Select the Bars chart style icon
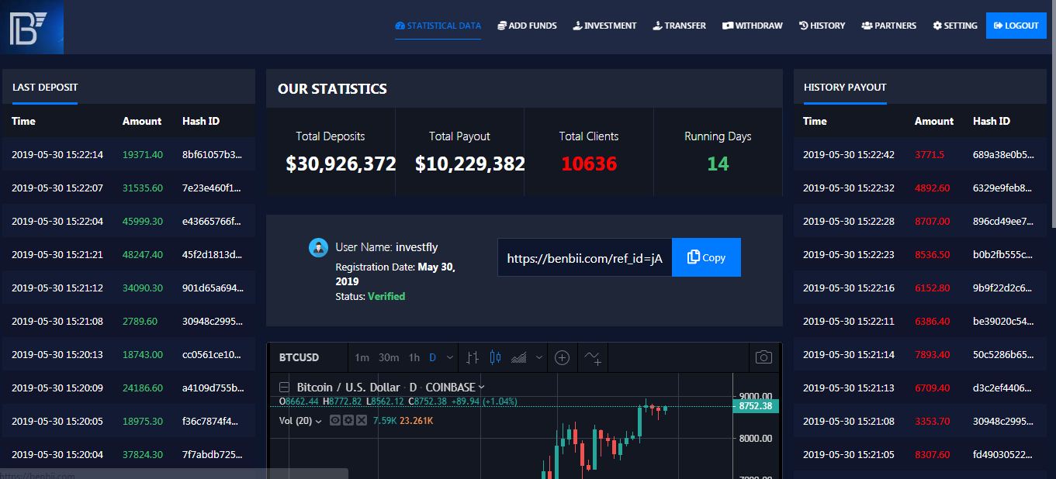Screen dimensions: 1056x479 (473, 357)
